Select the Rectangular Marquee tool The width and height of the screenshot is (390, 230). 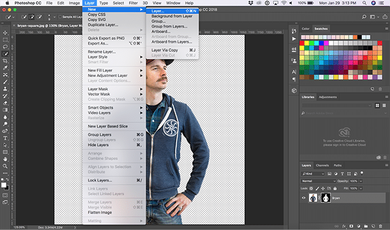(5, 40)
